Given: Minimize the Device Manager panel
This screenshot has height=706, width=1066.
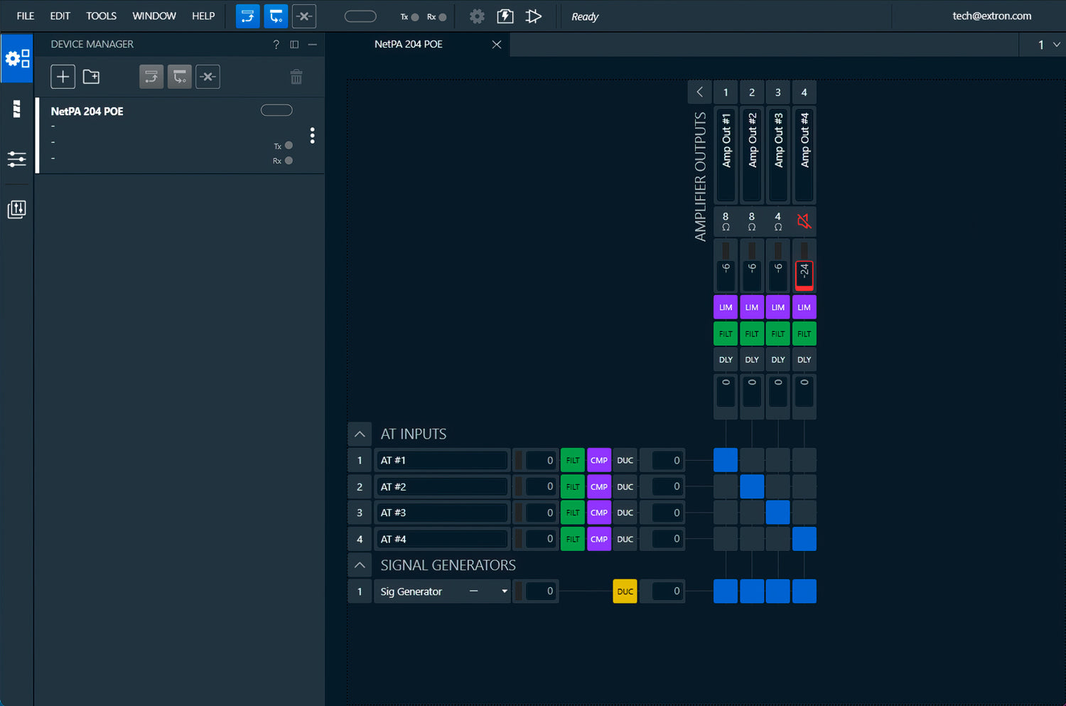Looking at the screenshot, I should (x=313, y=44).
